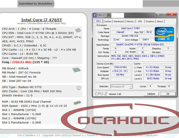Click the CPU PSN line on validator page
The image size is (179, 138).
point(38,33)
